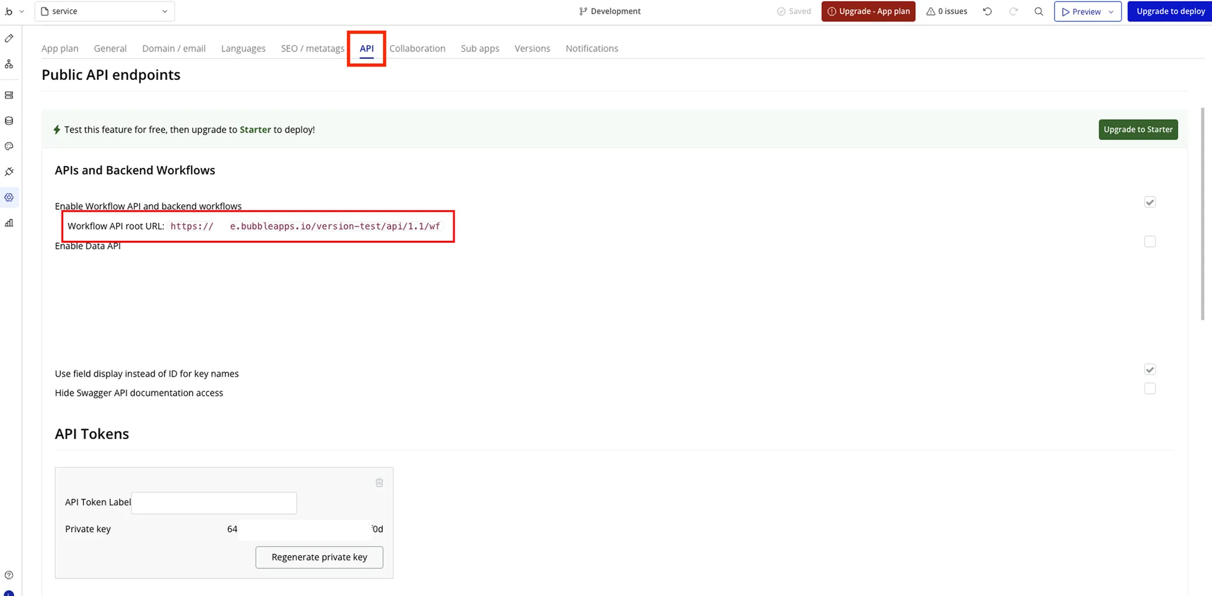The width and height of the screenshot is (1212, 596).
Task: Open the Logs chart icon
Action: [x=9, y=223]
